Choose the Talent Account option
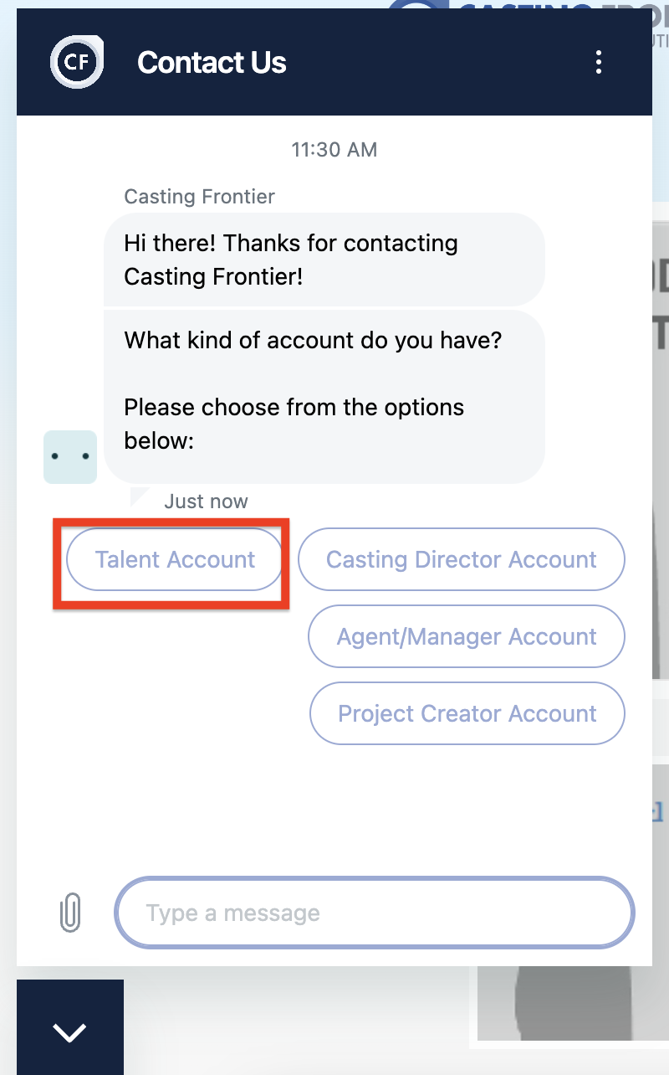Viewport: 669px width, 1075px height. point(175,559)
